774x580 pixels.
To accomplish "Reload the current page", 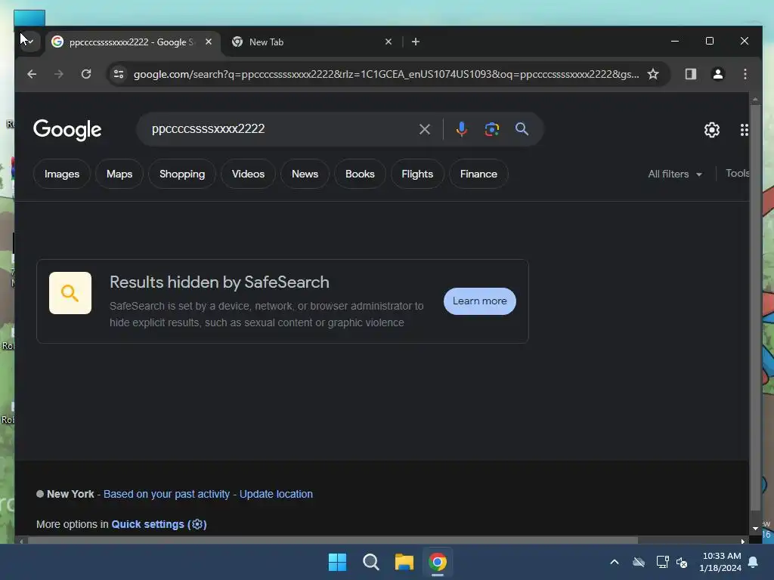I will [x=86, y=74].
